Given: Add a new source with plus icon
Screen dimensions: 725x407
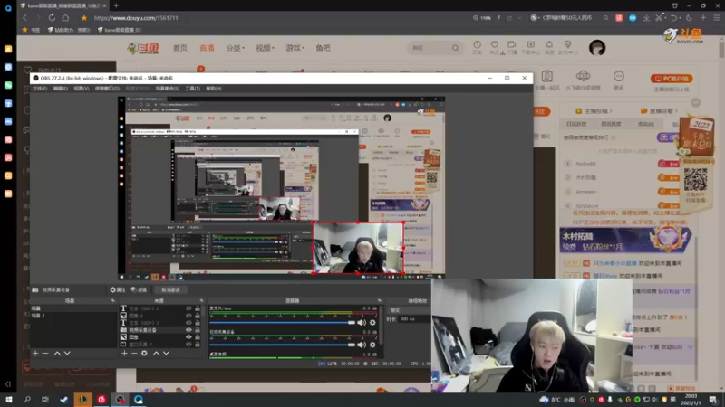Looking at the screenshot, I should pyautogui.click(x=124, y=353).
